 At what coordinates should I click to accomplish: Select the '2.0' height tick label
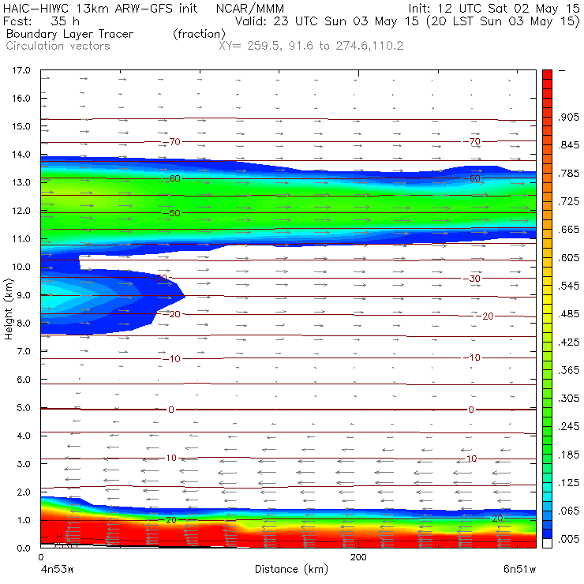point(24,492)
